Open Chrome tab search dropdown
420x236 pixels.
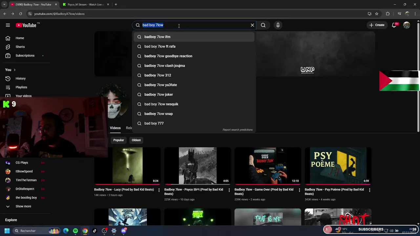click(4, 5)
